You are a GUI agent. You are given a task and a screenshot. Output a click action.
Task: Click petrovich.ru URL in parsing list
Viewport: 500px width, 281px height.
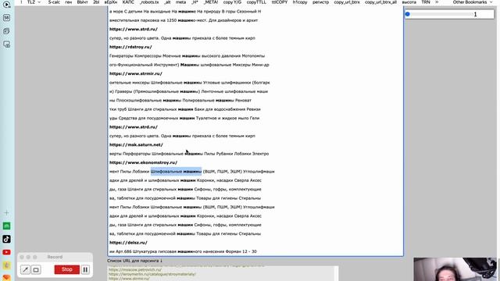point(135,269)
